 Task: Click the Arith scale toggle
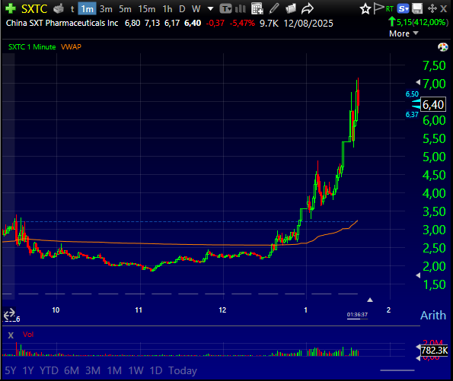pyautogui.click(x=433, y=315)
